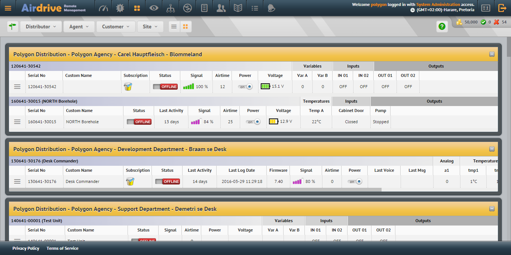Open the alert badge icon in header

coord(120,8)
